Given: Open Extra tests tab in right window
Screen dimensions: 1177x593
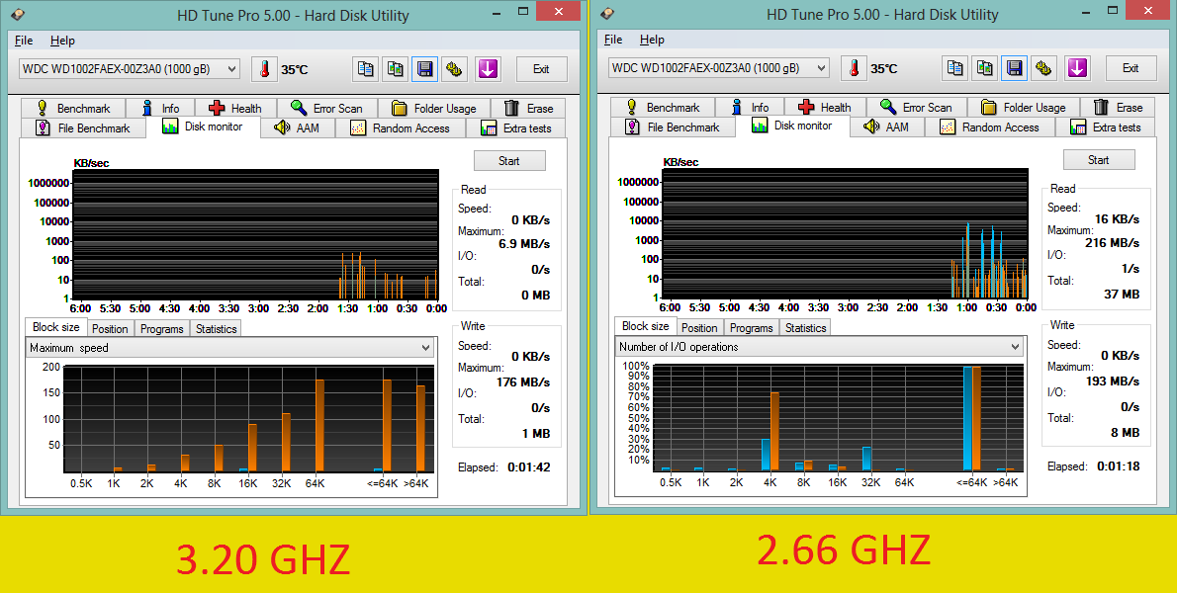Looking at the screenshot, I should coord(1106,127).
